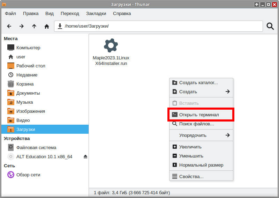Screen dimensions: 279x198
Task: Click the user home icon in sidebar
Action: point(11,57)
